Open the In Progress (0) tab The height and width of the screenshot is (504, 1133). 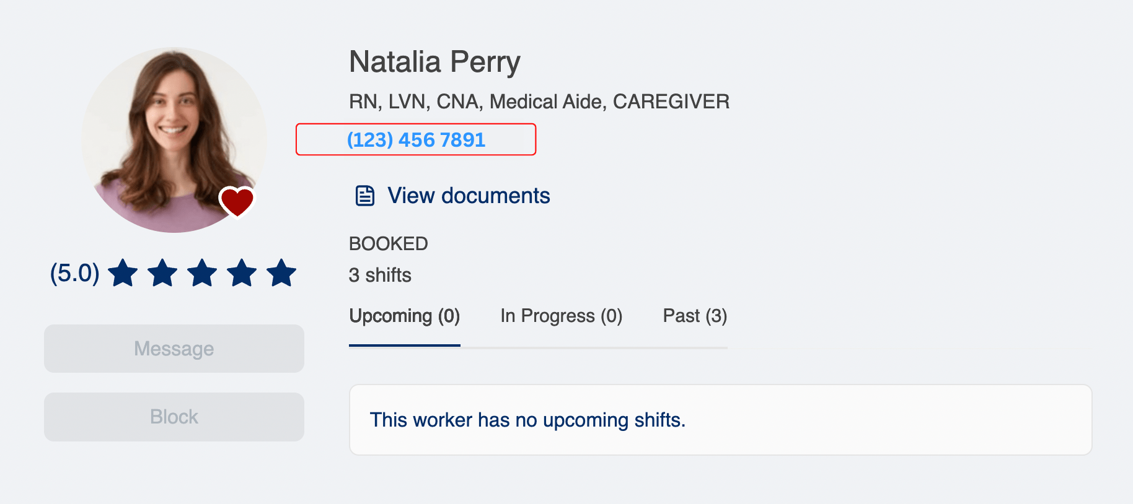(560, 316)
